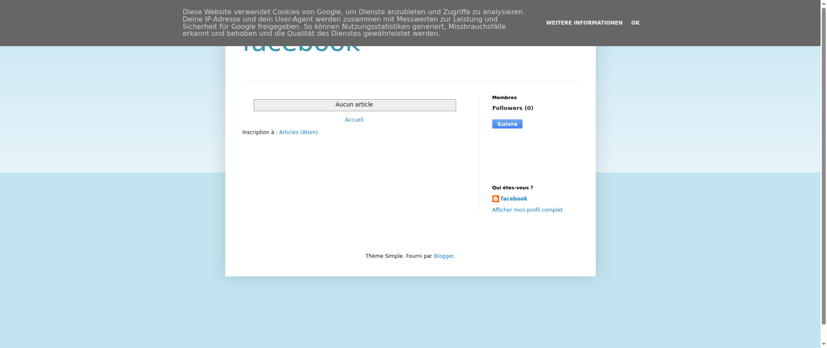Accept cookies with the OK button
The height and width of the screenshot is (348, 827).
(x=635, y=23)
